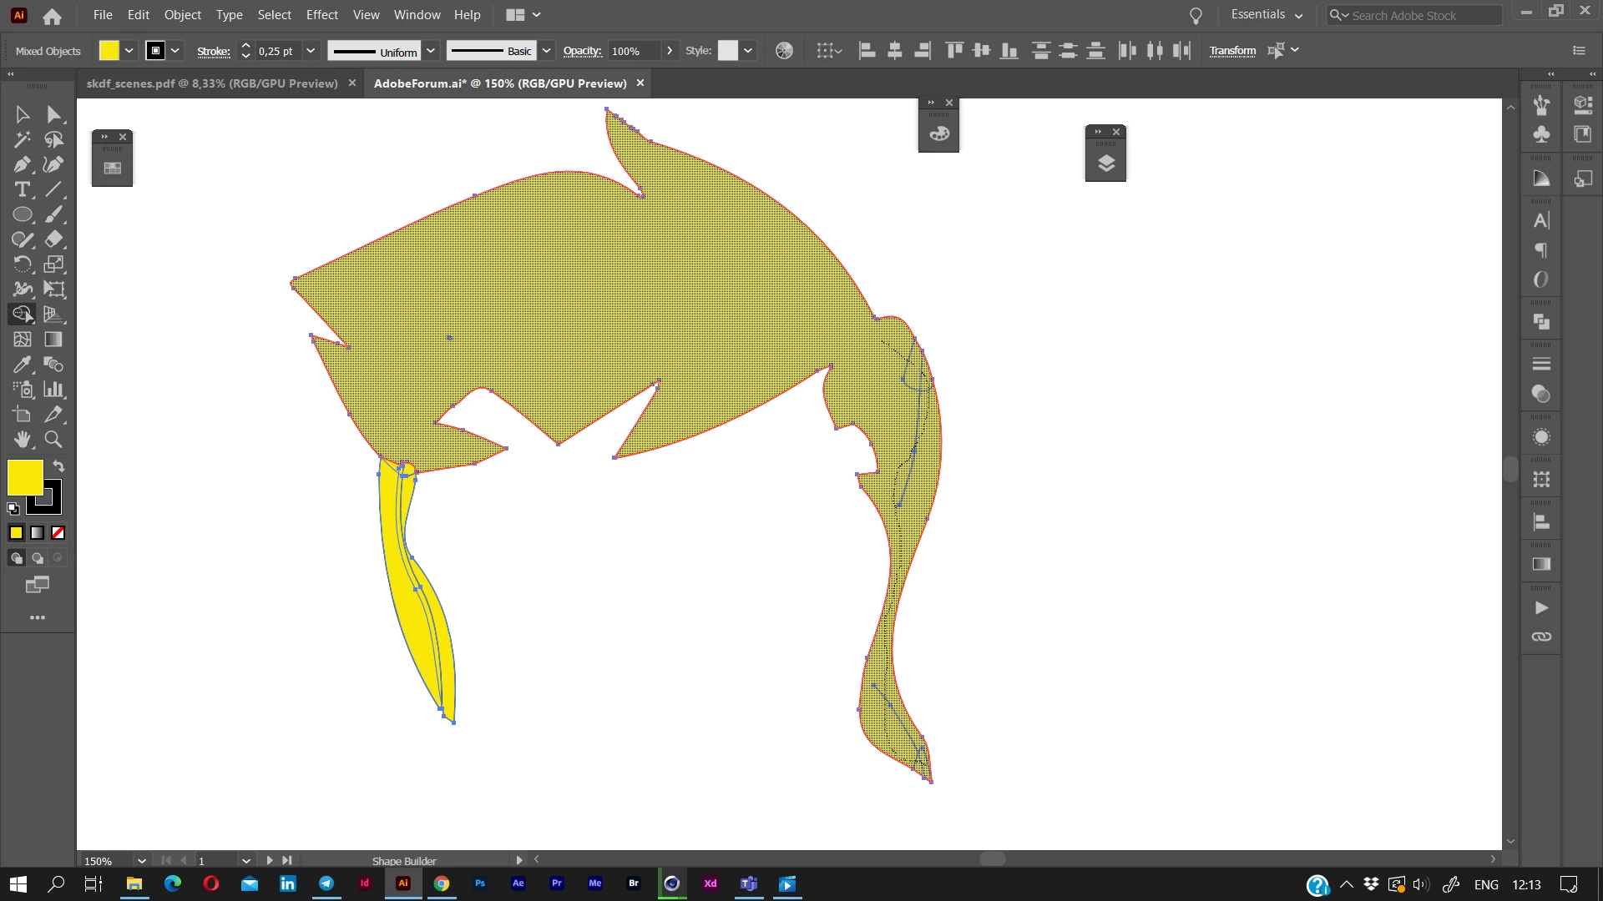Image resolution: width=1603 pixels, height=901 pixels.
Task: Switch to skdf_scenes.pdf tab
Action: pyautogui.click(x=212, y=83)
